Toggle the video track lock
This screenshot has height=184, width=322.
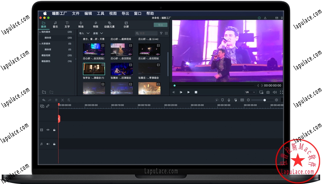pyautogui.click(x=54, y=130)
